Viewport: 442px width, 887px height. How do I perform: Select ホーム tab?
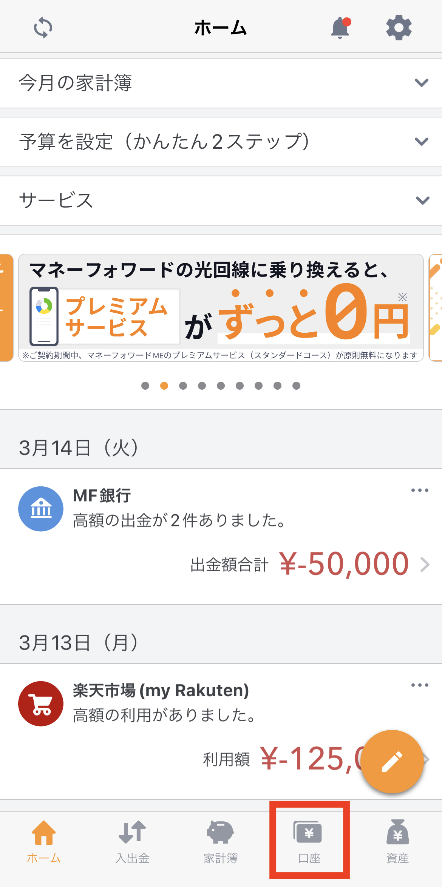point(44,841)
